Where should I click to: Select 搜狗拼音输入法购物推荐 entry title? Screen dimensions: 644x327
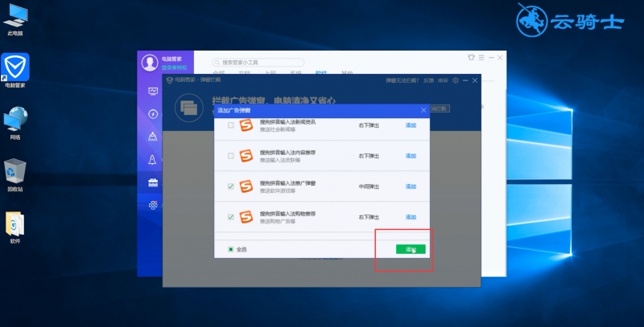(x=287, y=214)
